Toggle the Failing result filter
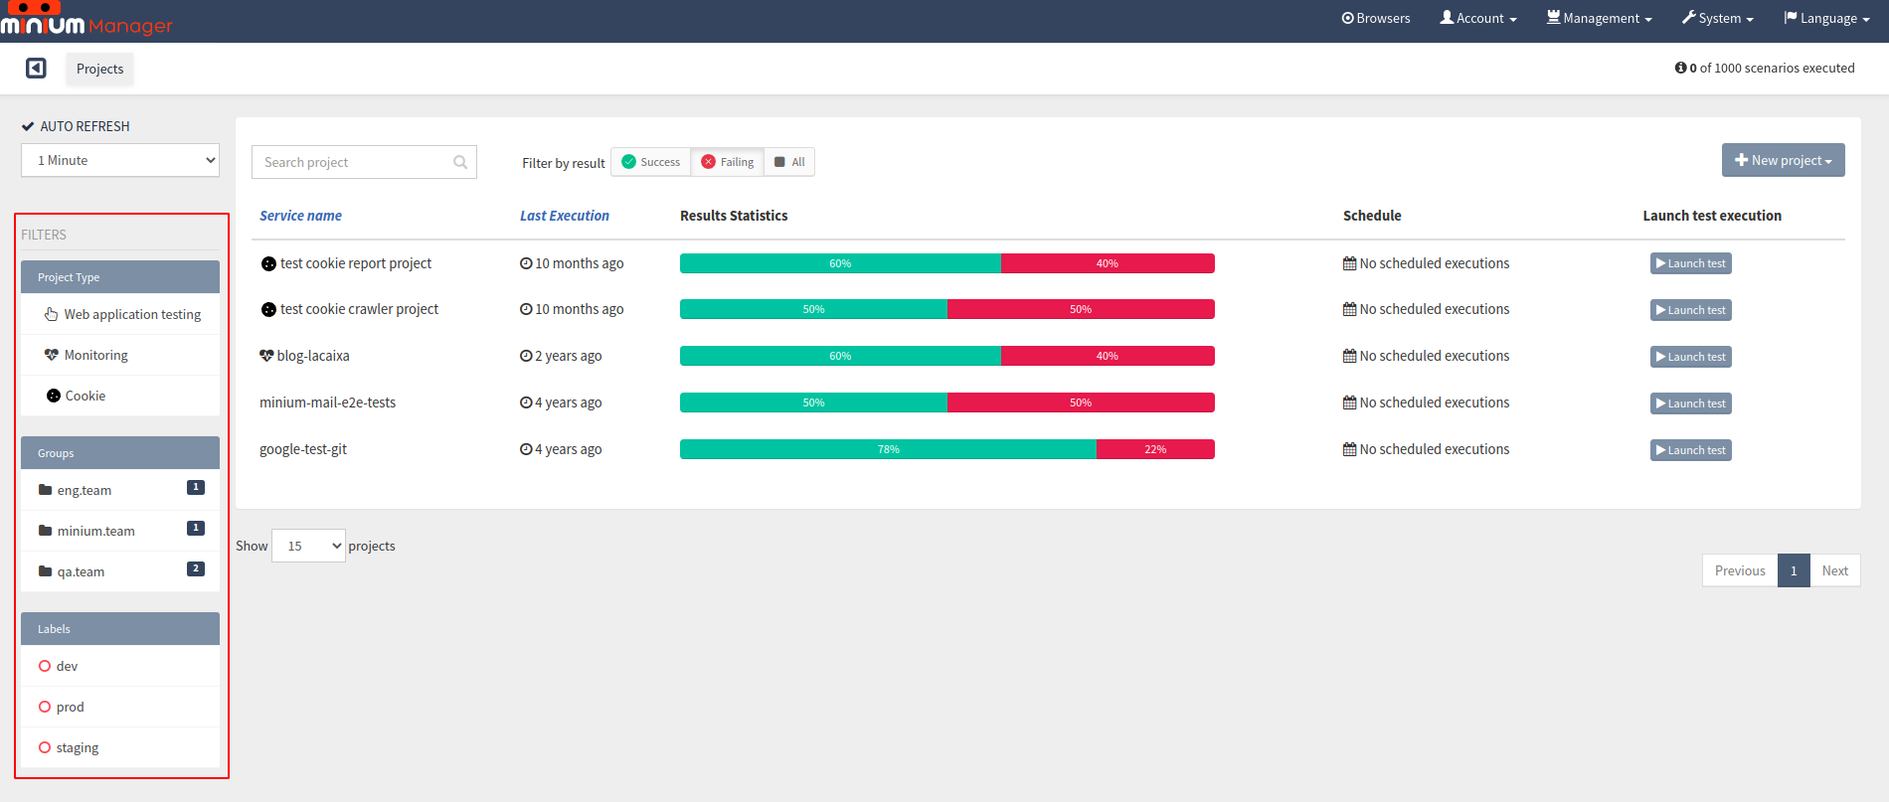The height and width of the screenshot is (802, 1889). 728,162
